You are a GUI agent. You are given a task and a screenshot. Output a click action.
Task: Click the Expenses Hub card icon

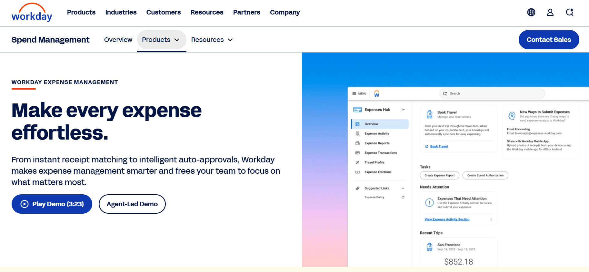[357, 110]
